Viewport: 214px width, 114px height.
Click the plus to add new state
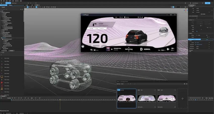click(183, 98)
